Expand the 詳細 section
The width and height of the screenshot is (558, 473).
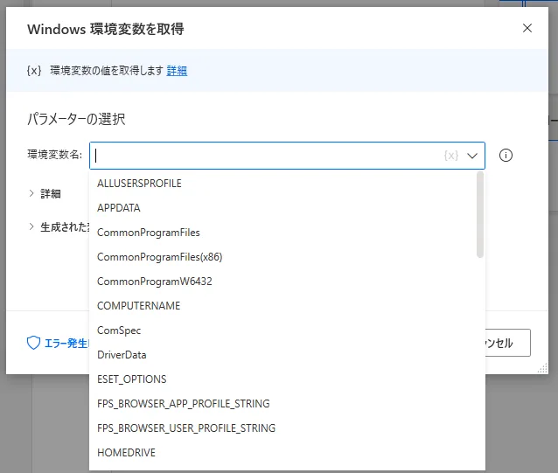click(32, 193)
